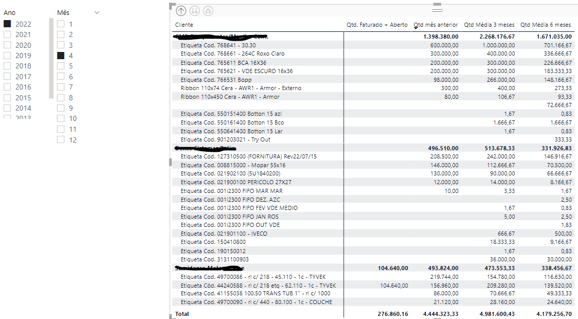Click the Total row label

tap(182, 314)
